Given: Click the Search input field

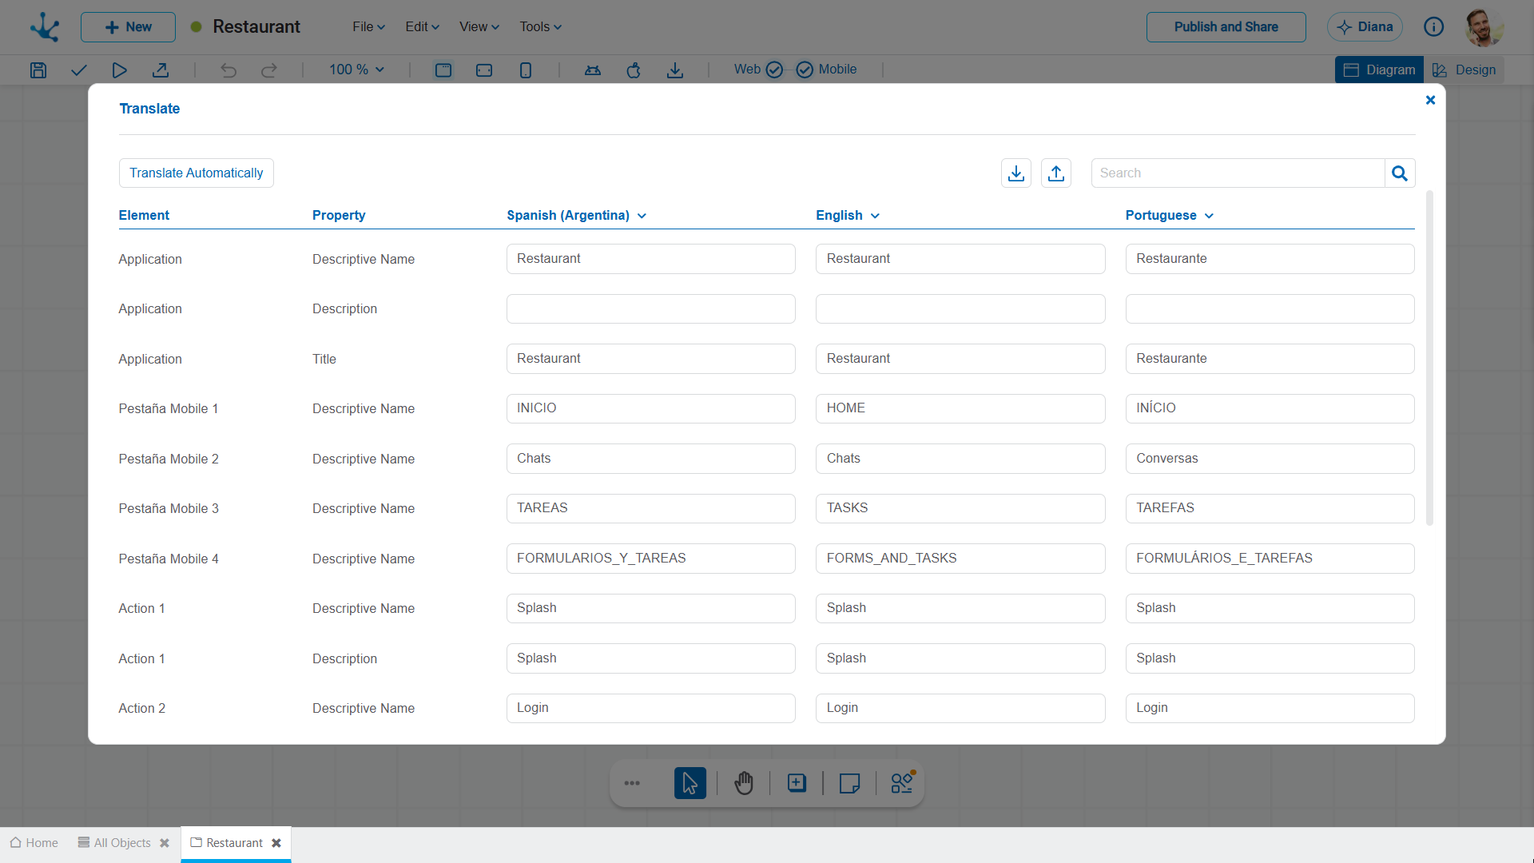Looking at the screenshot, I should [1238, 173].
